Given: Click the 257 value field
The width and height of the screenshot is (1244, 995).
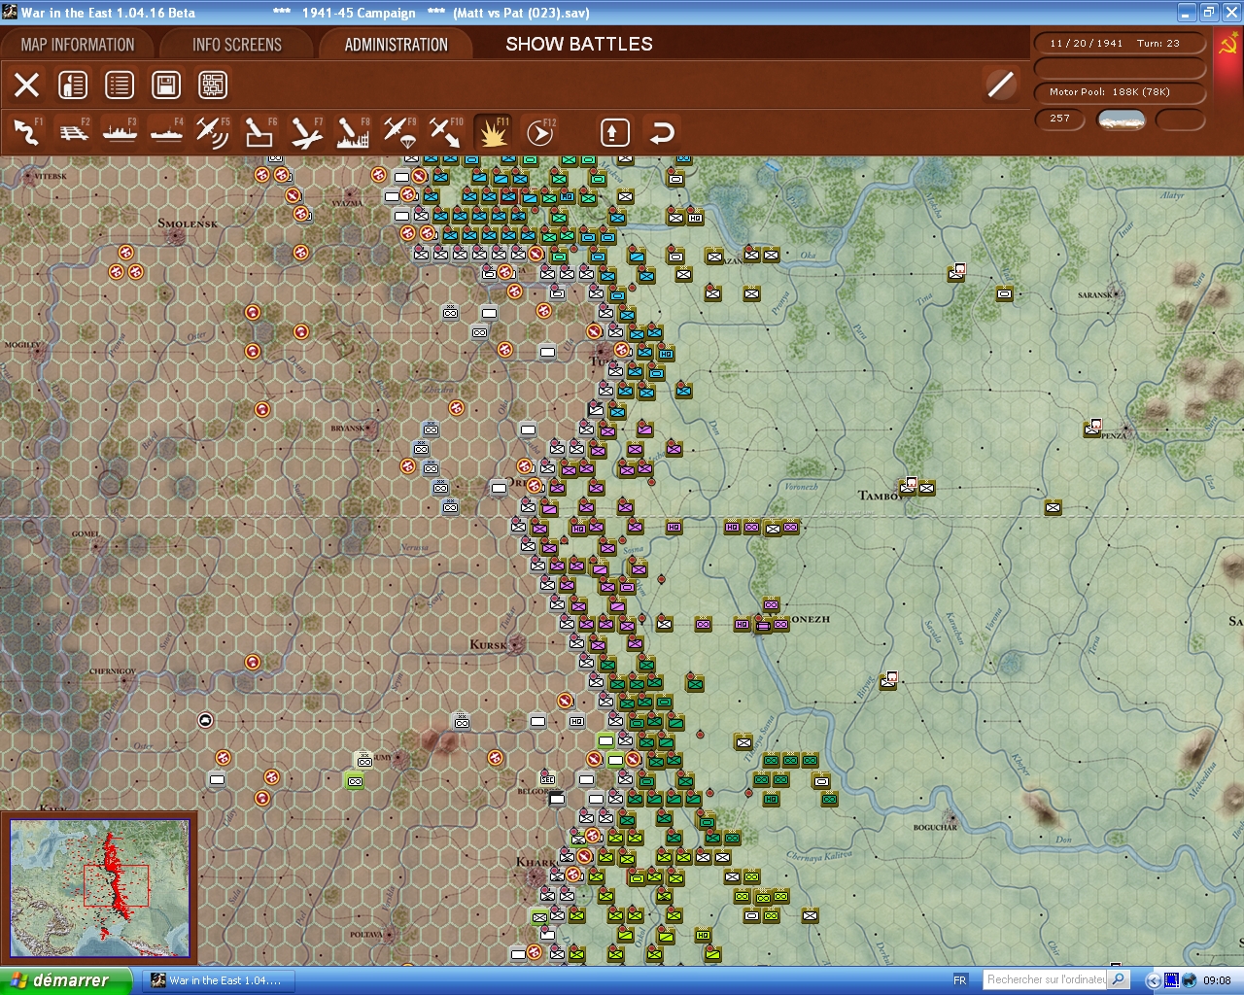Looking at the screenshot, I should [1060, 119].
